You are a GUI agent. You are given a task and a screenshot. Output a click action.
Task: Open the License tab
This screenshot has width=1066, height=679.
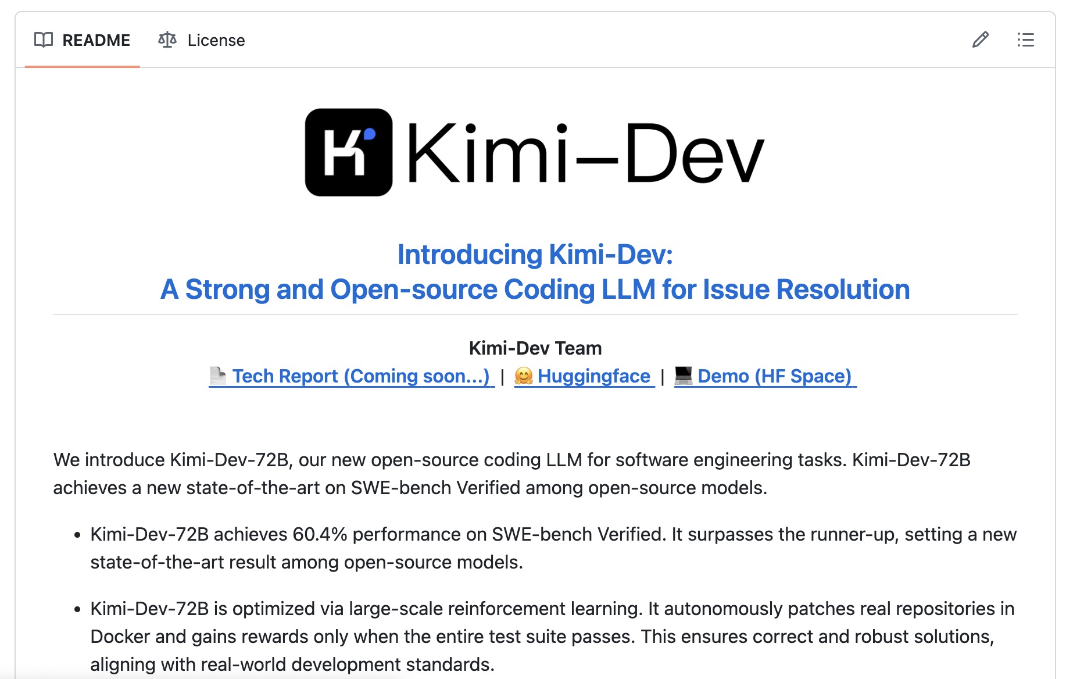pos(202,40)
